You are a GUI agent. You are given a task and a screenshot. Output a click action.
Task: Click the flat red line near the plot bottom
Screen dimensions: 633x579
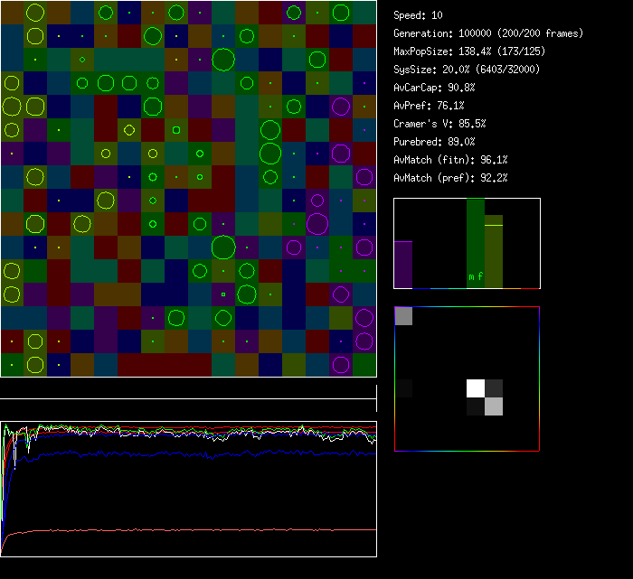point(226,530)
